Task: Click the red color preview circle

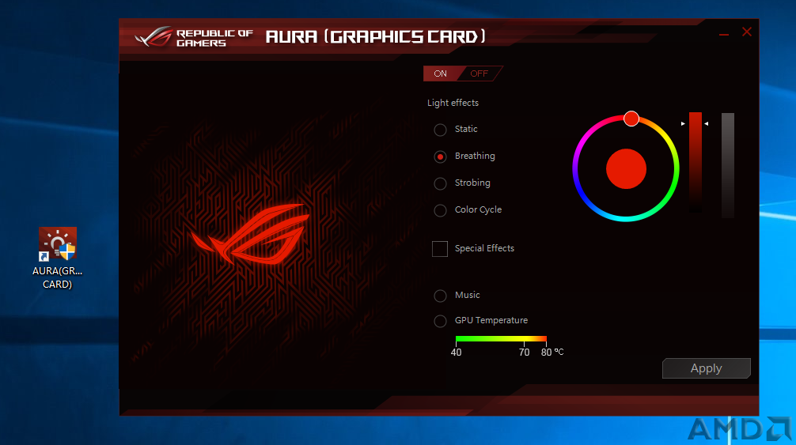Action: pyautogui.click(x=626, y=169)
